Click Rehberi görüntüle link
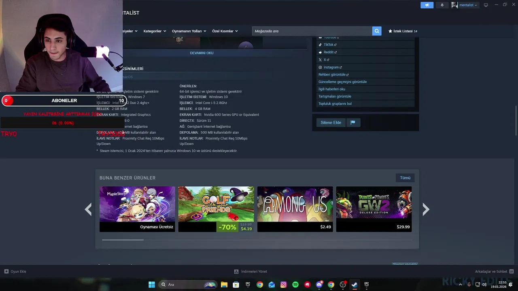518x291 pixels. (333, 75)
